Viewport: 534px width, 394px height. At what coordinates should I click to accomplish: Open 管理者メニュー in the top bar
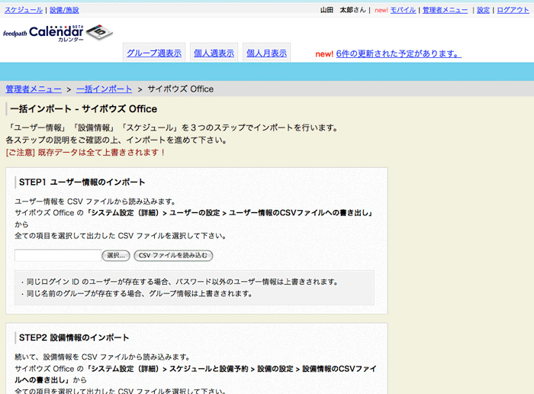coord(445,10)
